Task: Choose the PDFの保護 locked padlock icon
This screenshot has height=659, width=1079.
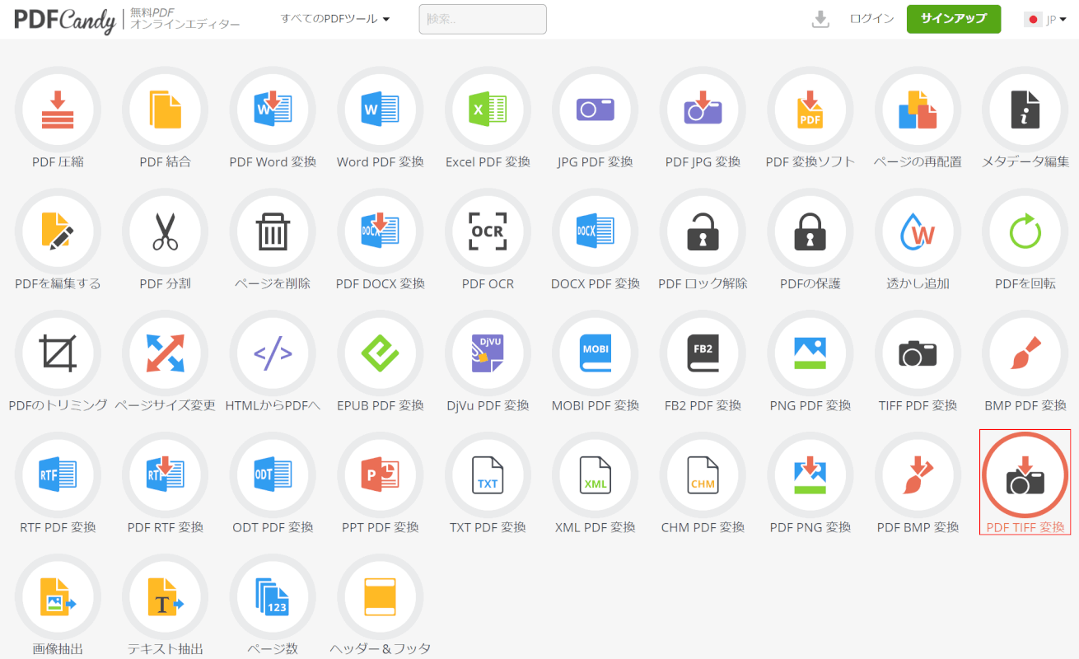Action: pos(810,231)
